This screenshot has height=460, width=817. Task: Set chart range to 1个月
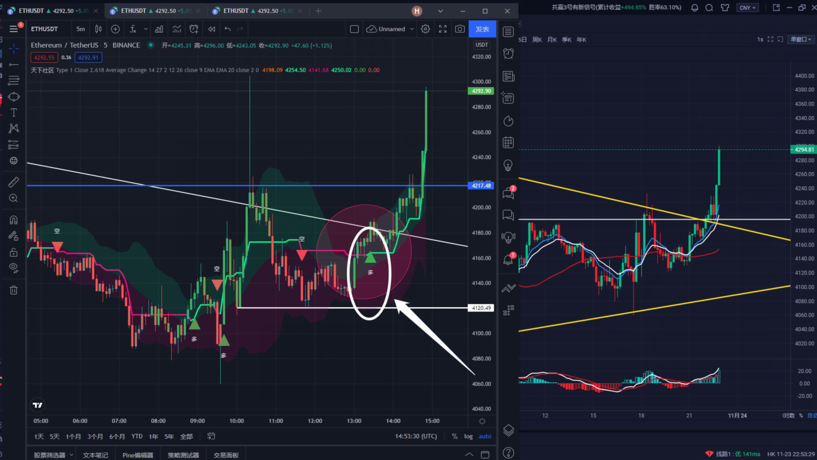click(73, 436)
